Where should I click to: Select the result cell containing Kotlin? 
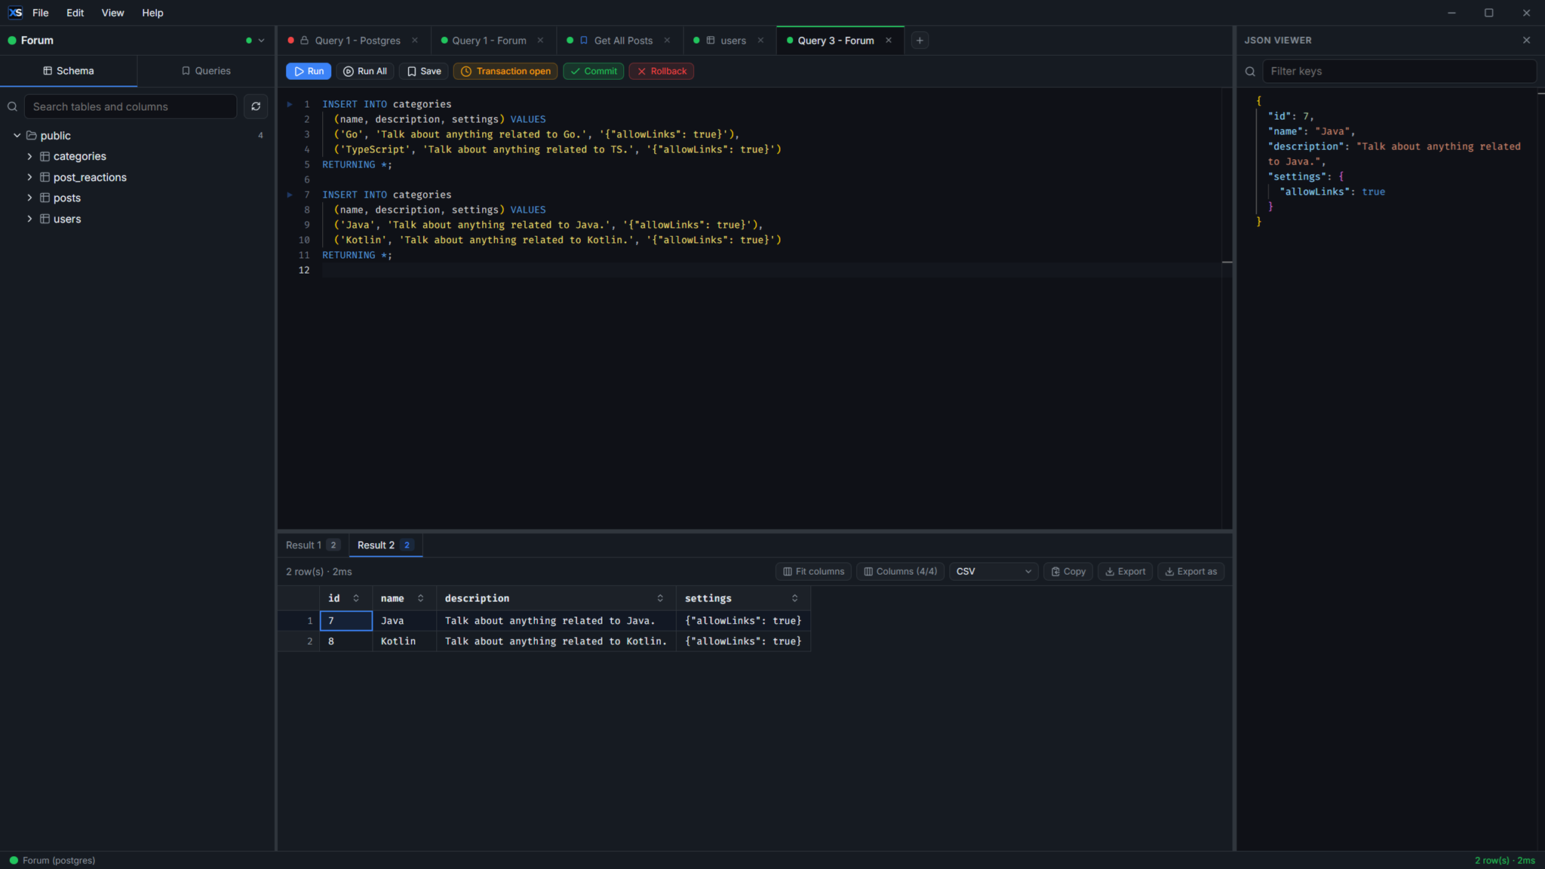(404, 641)
